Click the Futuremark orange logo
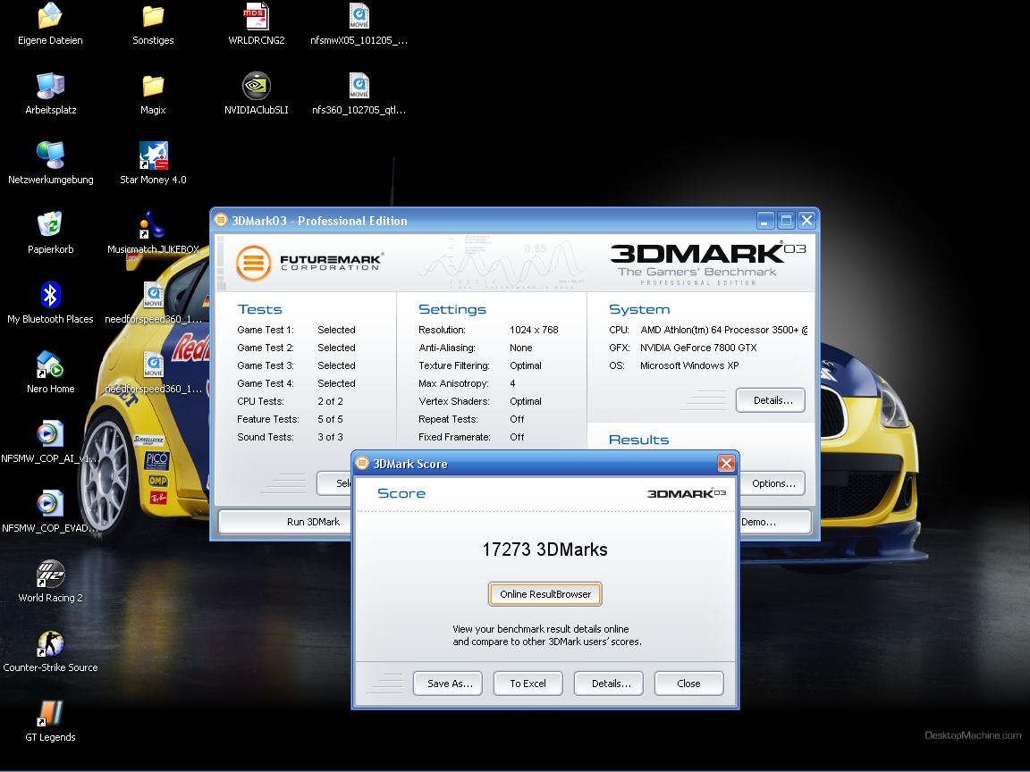The width and height of the screenshot is (1030, 772). coord(254,263)
